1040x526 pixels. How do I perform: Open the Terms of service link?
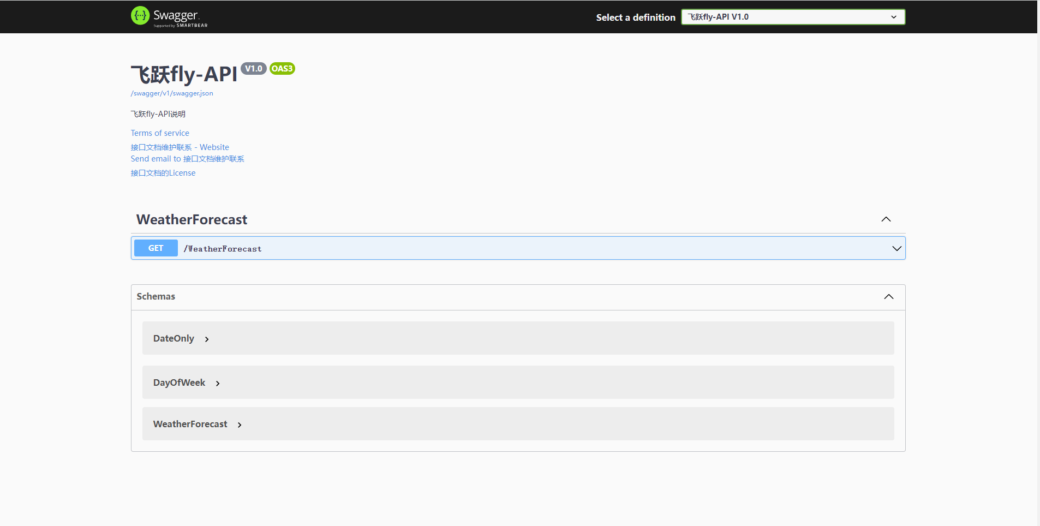click(x=160, y=133)
